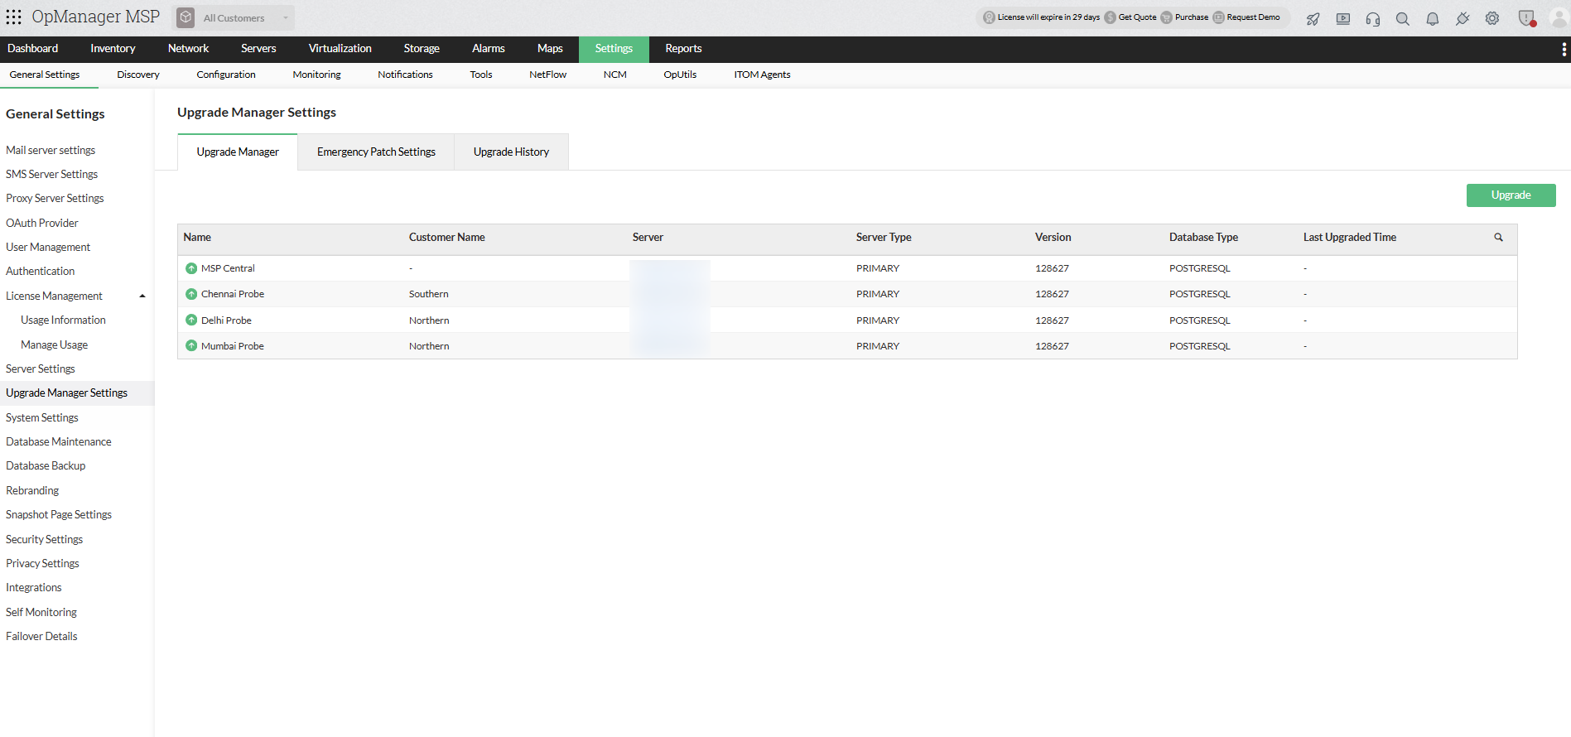Click the table search magnifier icon

tap(1498, 238)
